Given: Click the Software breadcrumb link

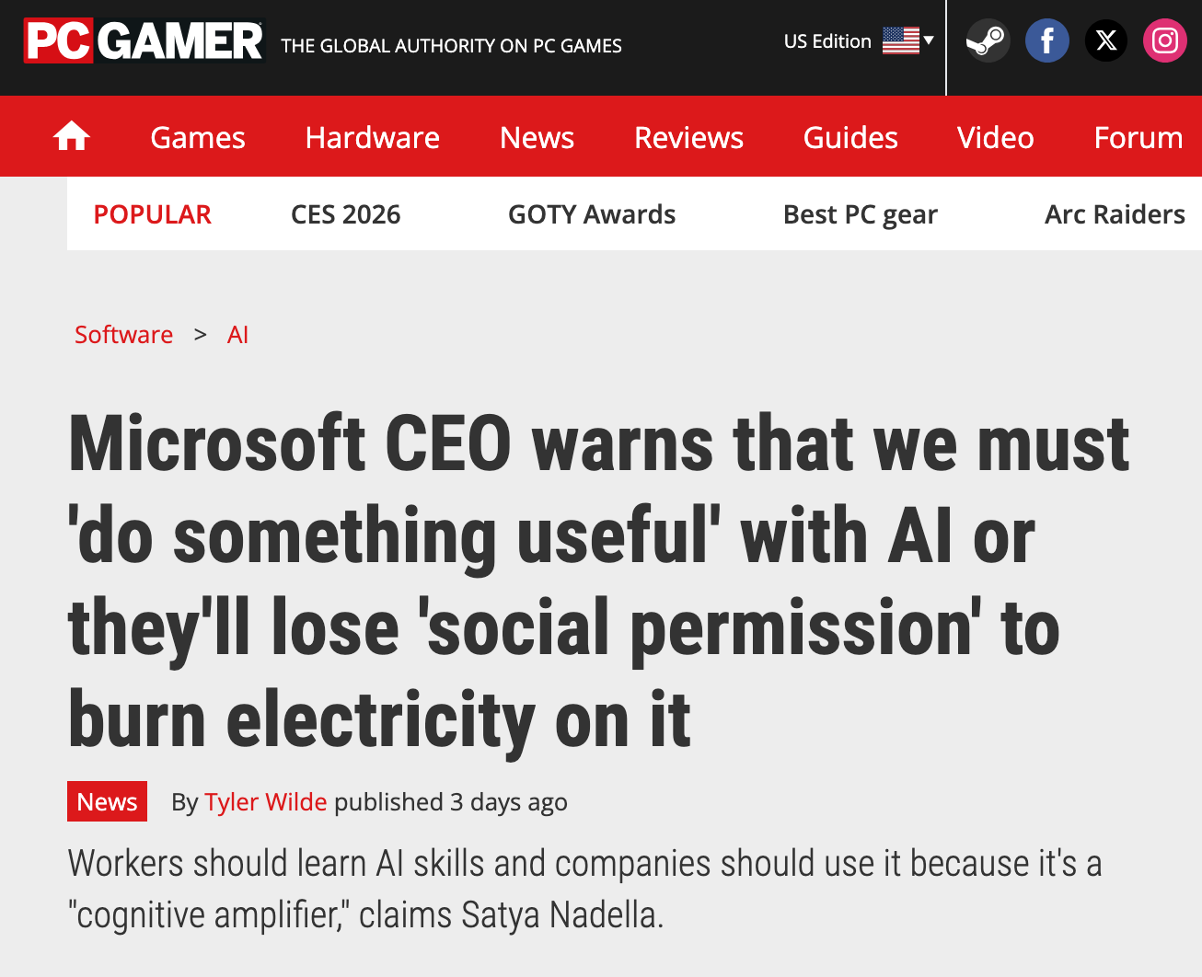Looking at the screenshot, I should coord(123,335).
